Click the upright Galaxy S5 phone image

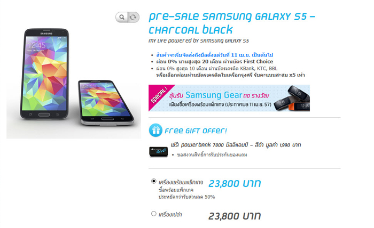(x=44, y=74)
